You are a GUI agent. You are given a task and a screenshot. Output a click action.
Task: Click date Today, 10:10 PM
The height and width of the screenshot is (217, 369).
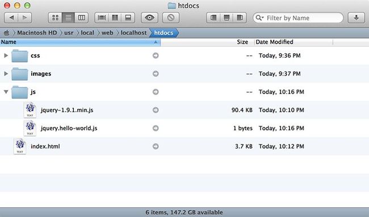tap(282, 110)
